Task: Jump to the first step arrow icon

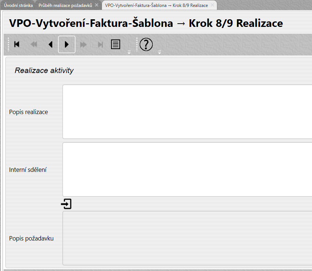Action: pos(17,44)
